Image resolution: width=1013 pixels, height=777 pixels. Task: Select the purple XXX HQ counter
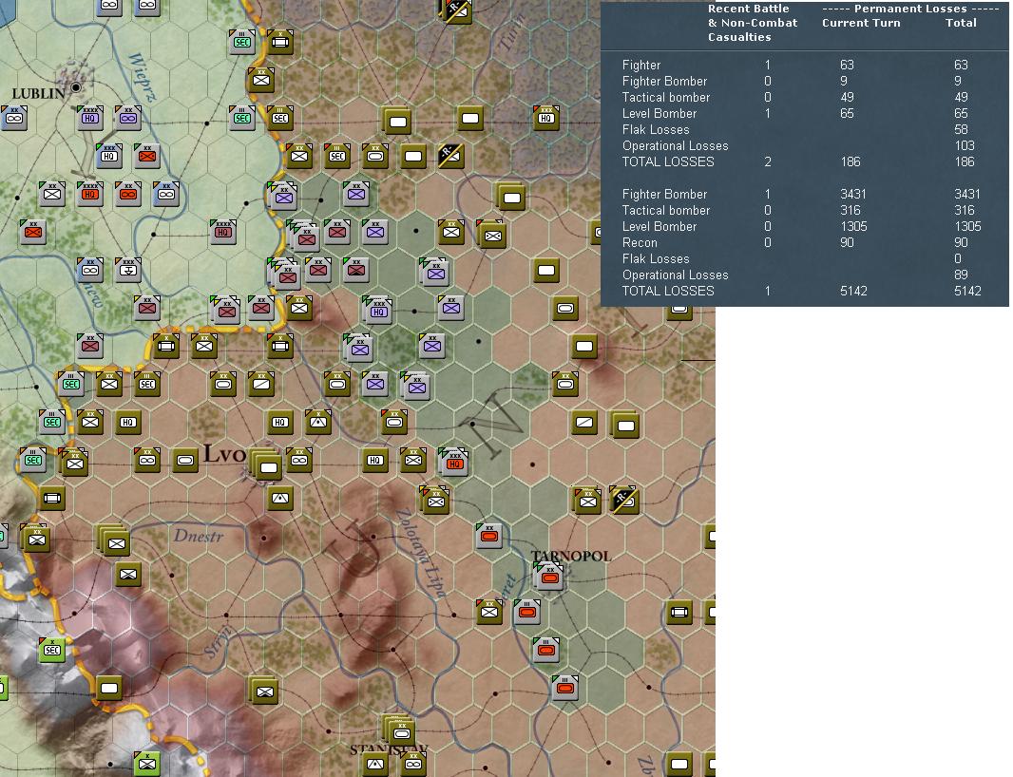pyautogui.click(x=378, y=312)
